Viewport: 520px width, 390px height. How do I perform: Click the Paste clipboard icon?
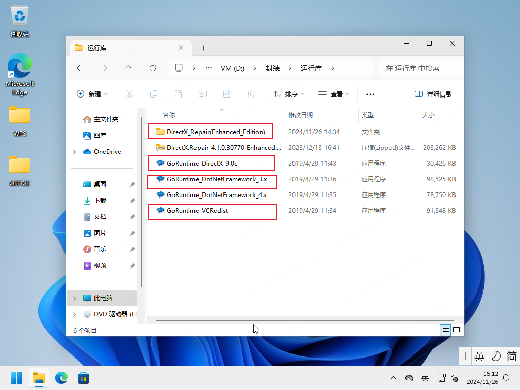[178, 94]
